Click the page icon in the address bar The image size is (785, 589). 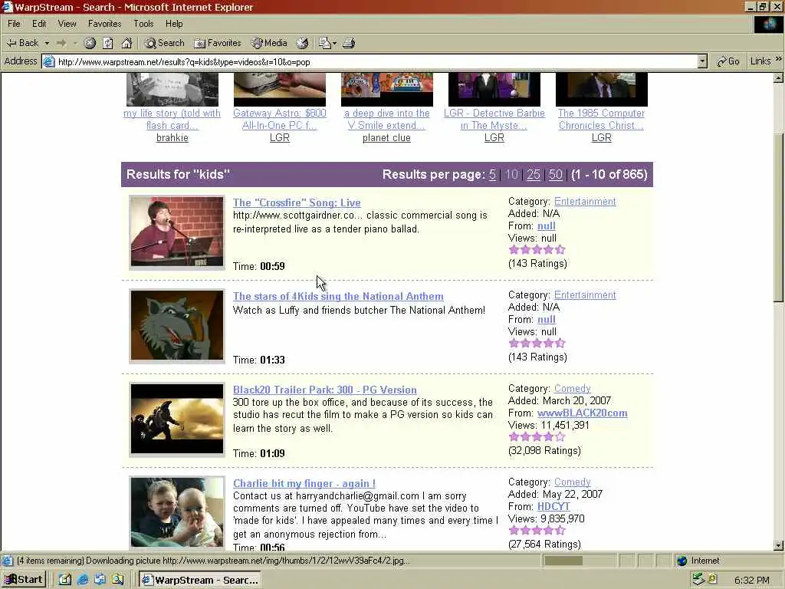[48, 61]
